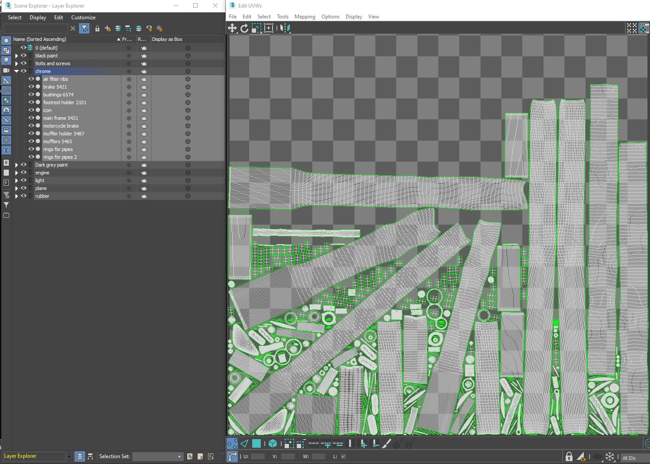Screen dimensions: 650x464
Task: Expand the Bolts and screws layer
Action: pyautogui.click(x=16, y=64)
